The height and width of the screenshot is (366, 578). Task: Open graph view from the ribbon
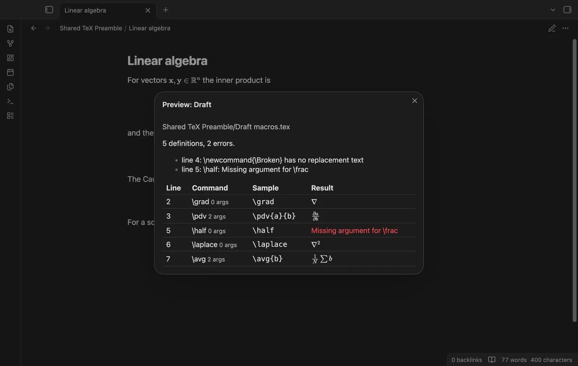pos(10,44)
